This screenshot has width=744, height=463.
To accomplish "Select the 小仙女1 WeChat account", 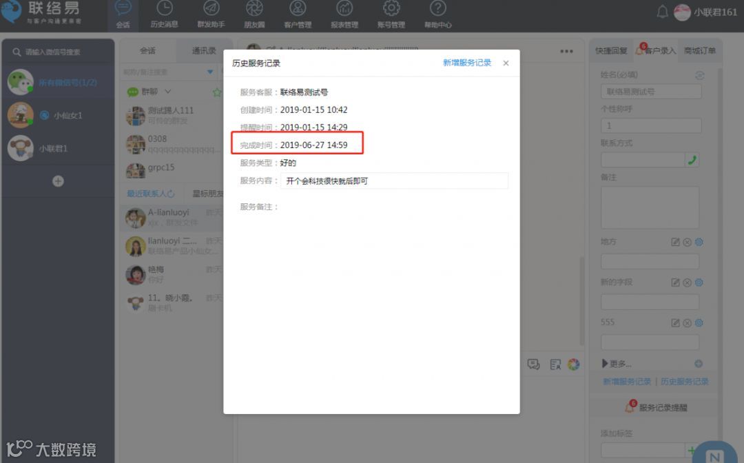I will tap(58, 115).
